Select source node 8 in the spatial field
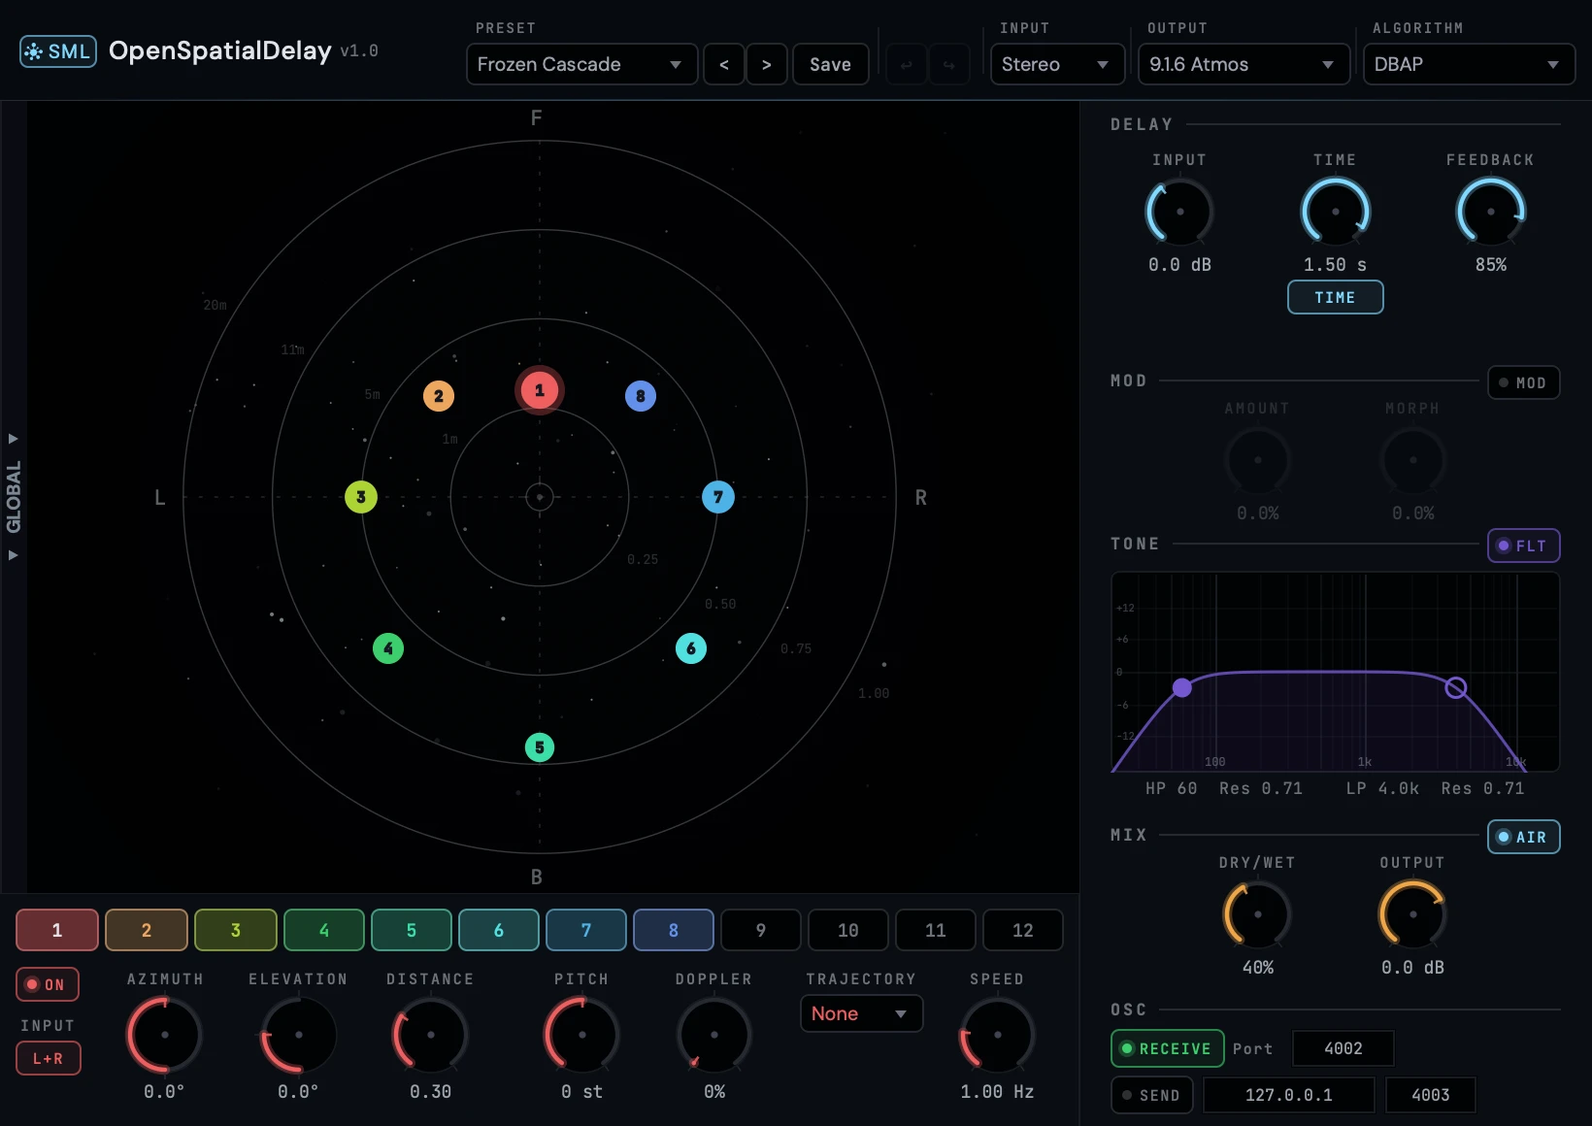The height and width of the screenshot is (1126, 1592). (x=641, y=396)
